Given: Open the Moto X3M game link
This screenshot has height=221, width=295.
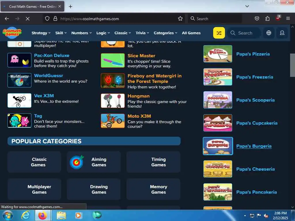Looking at the screenshot, I should tap(139, 116).
